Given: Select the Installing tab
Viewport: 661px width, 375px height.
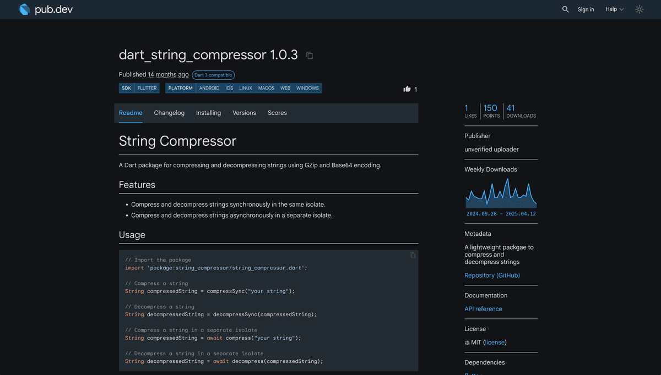Looking at the screenshot, I should point(208,113).
